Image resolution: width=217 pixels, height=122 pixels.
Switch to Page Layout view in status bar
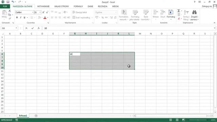pos(177,120)
